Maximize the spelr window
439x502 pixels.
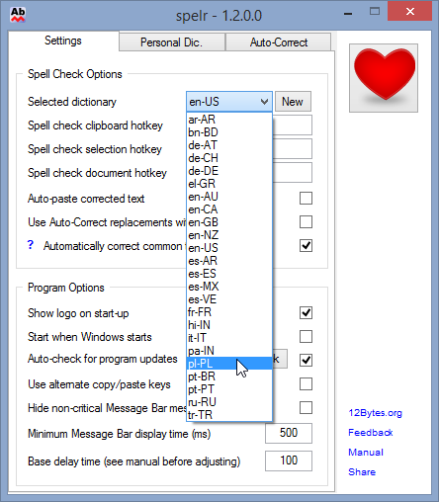pyautogui.click(x=375, y=12)
